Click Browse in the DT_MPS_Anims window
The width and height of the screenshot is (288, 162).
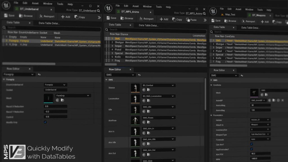[127, 18]
